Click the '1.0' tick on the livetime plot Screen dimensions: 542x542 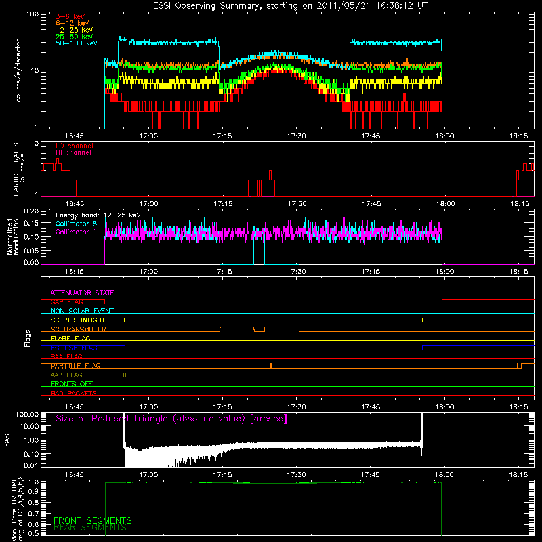point(35,482)
